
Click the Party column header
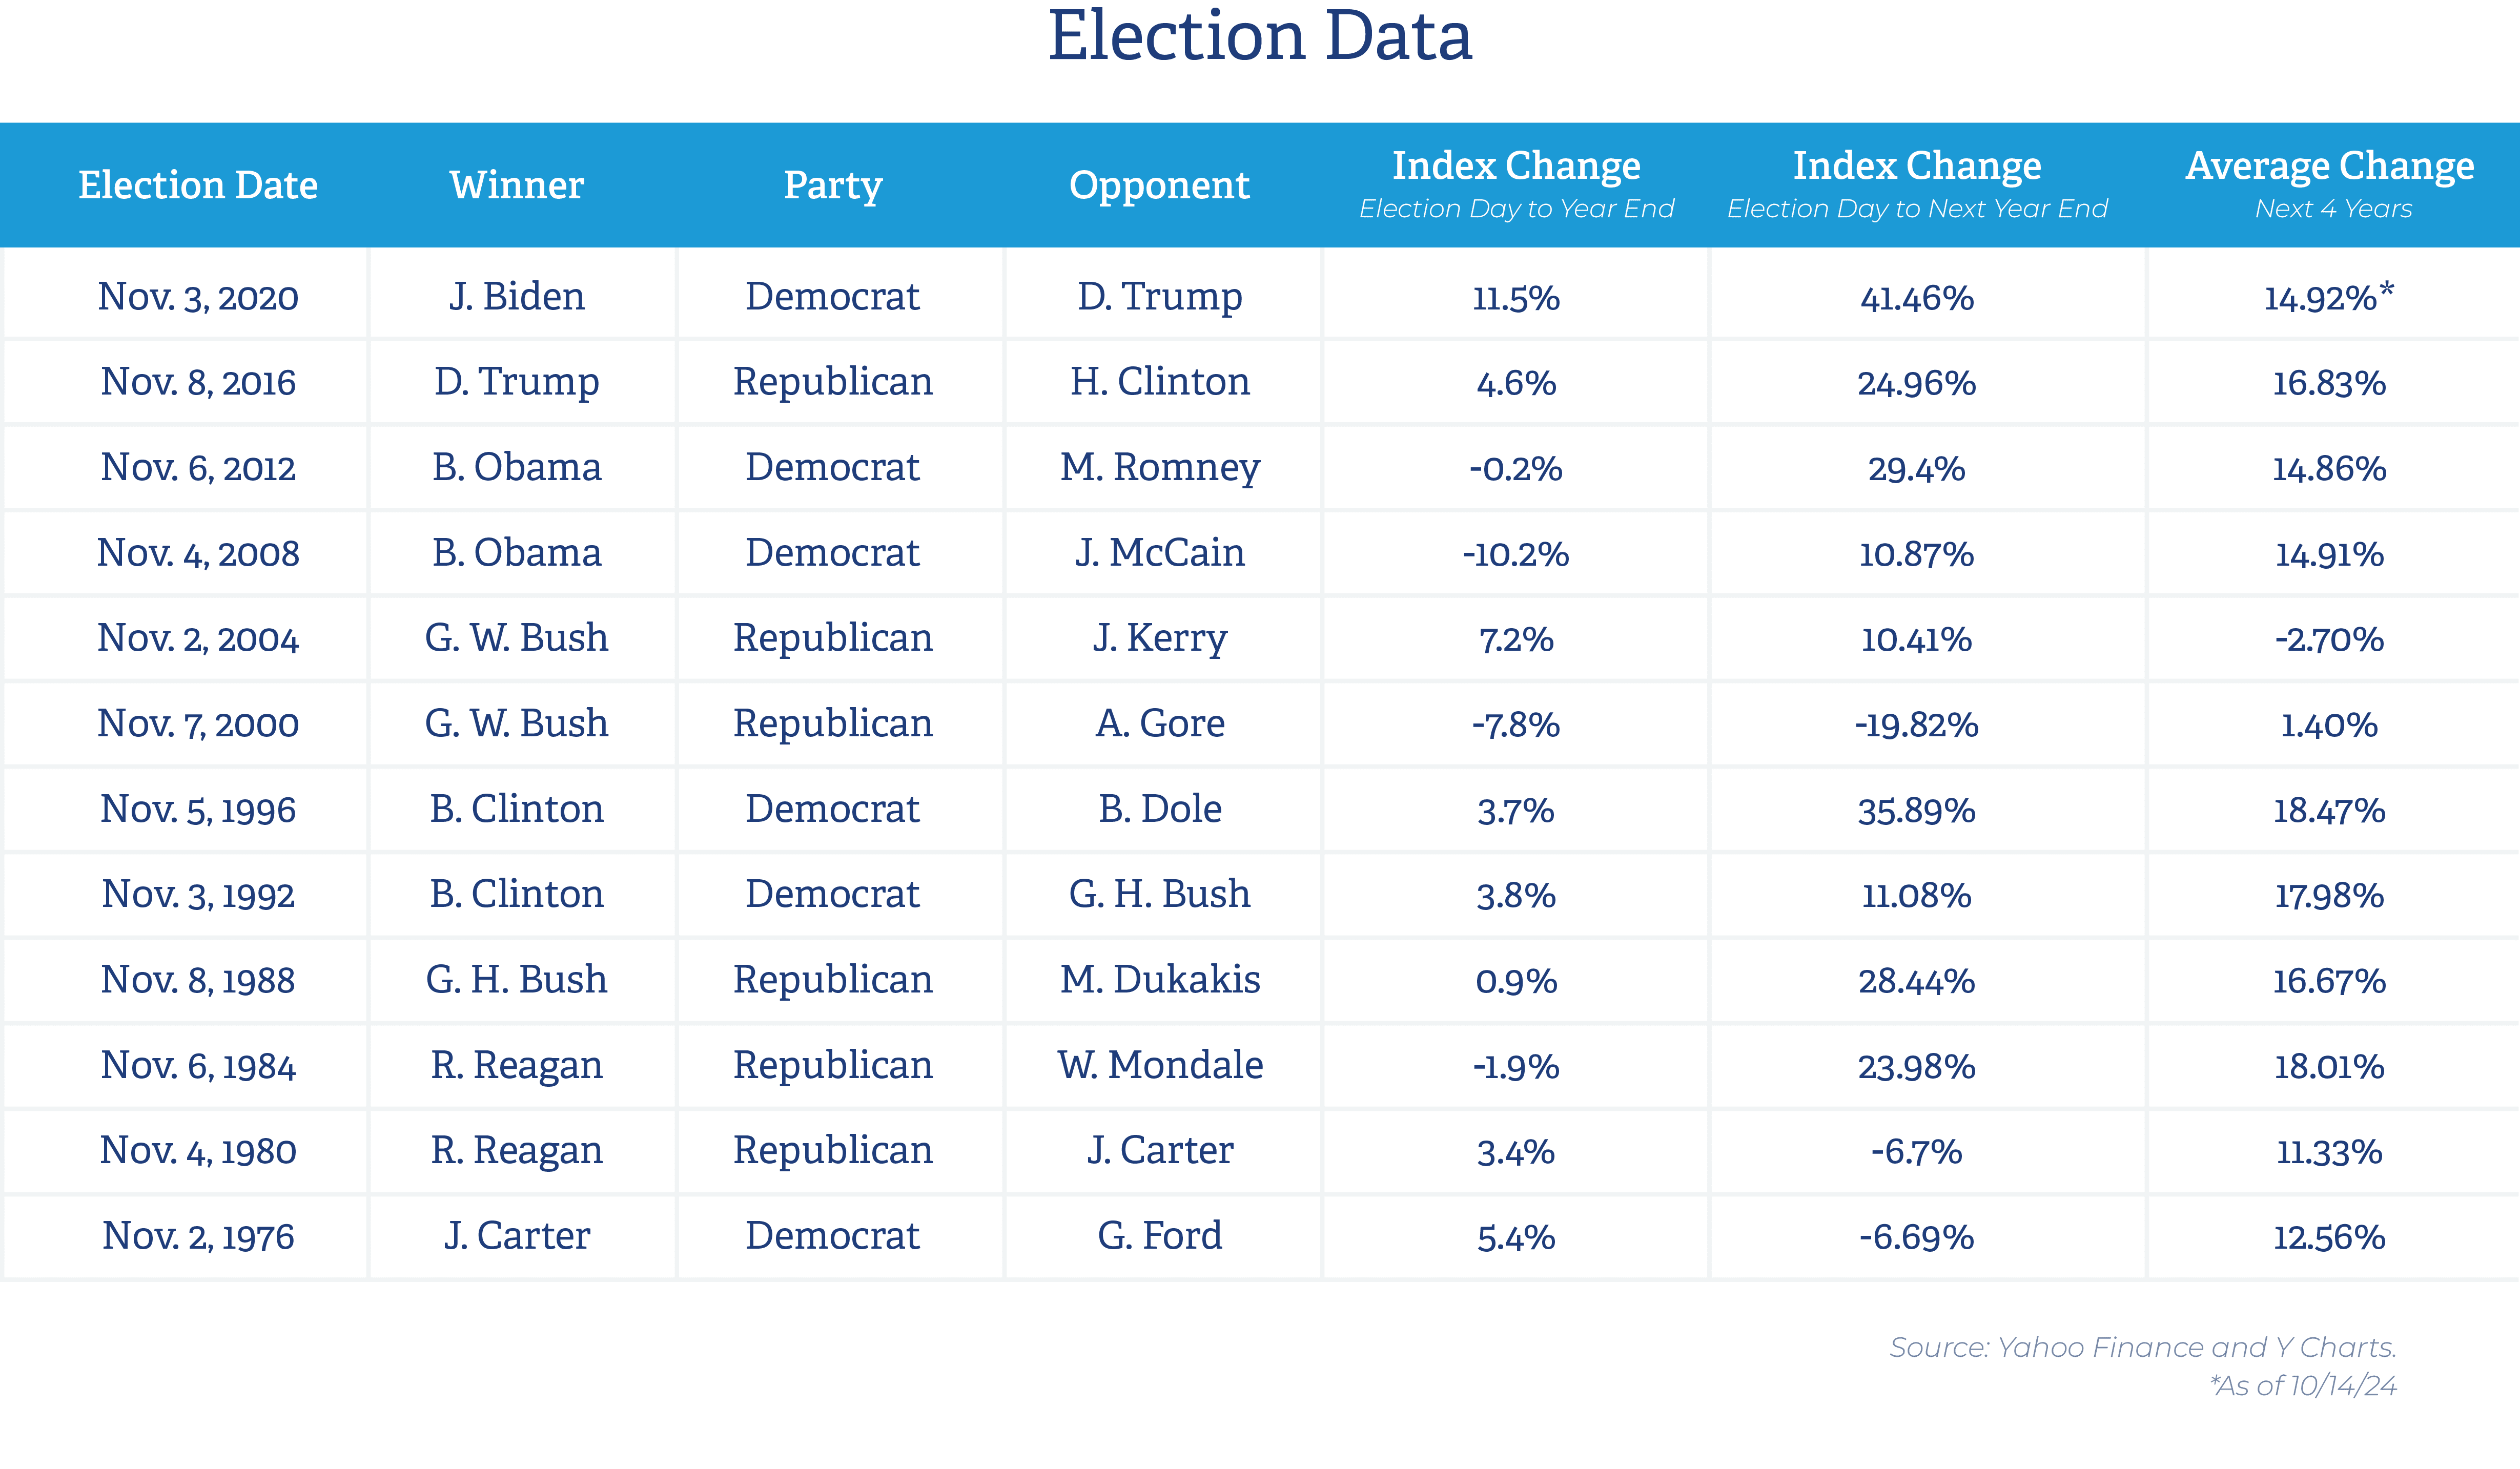[x=833, y=185]
